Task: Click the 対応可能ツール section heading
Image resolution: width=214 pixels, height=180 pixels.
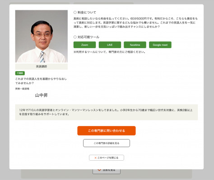Action: point(88,37)
